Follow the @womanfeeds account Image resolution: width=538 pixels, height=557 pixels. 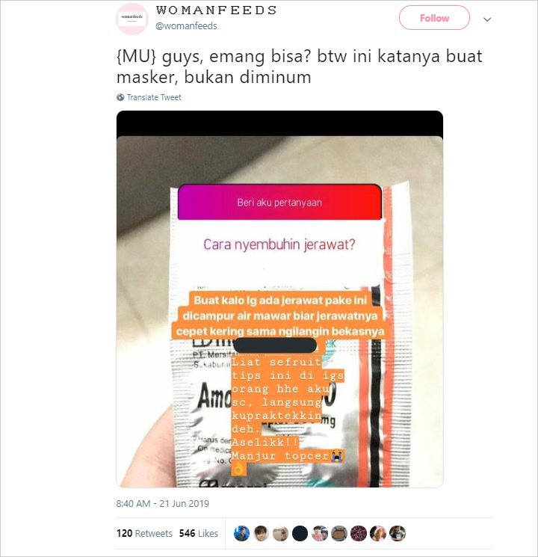(x=434, y=18)
